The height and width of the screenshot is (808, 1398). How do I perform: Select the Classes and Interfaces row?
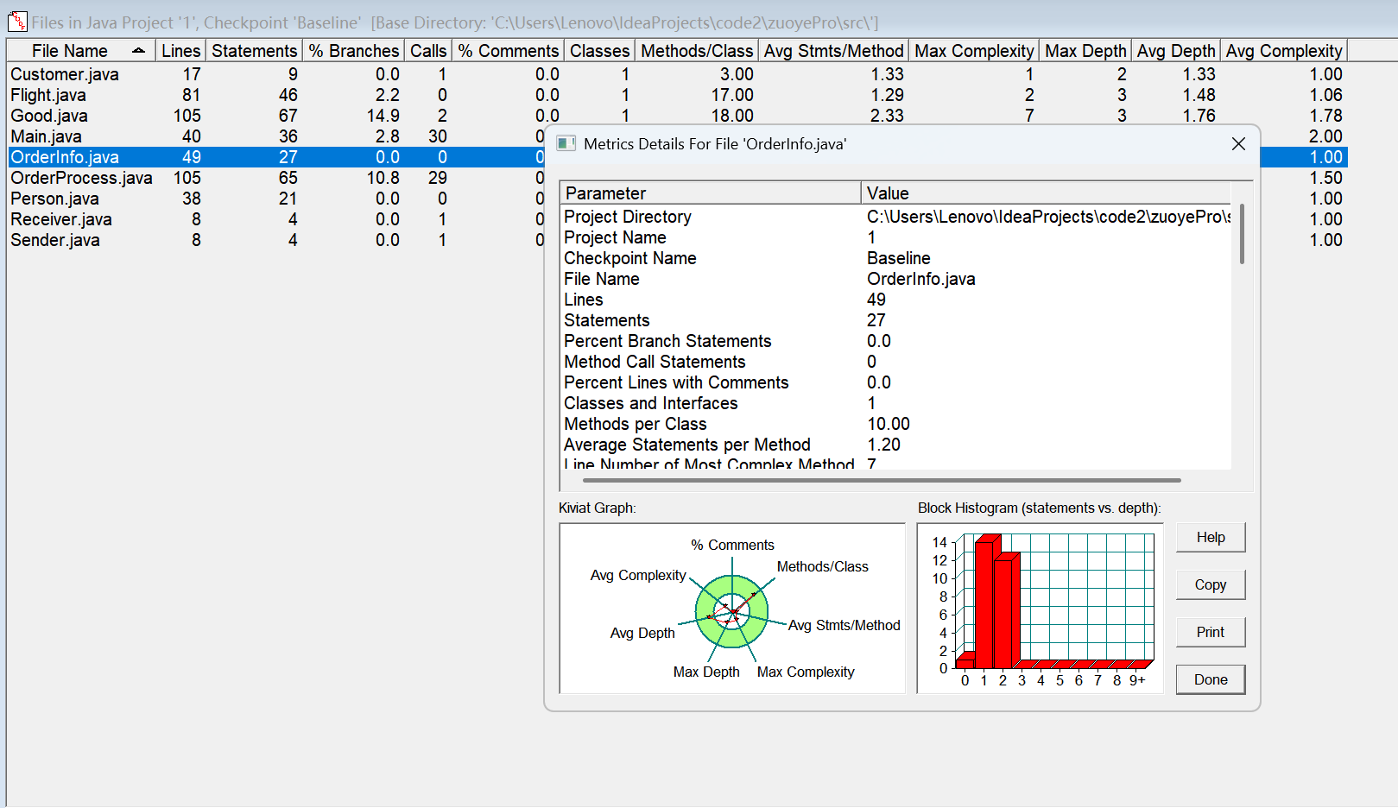coord(896,403)
